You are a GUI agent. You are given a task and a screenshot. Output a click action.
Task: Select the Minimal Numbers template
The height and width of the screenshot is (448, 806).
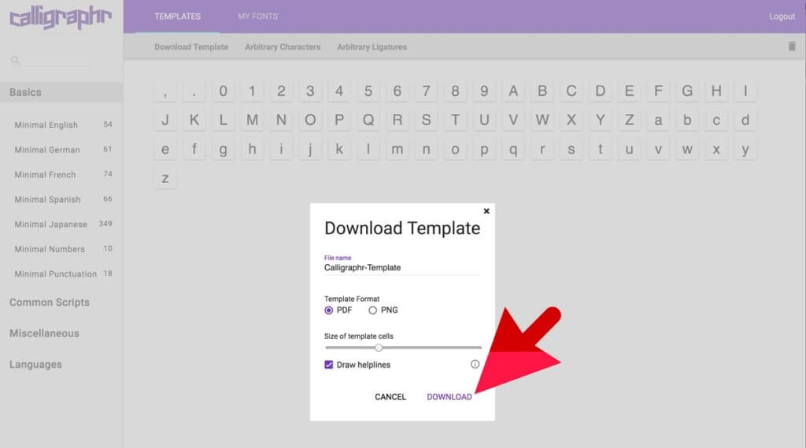point(61,249)
